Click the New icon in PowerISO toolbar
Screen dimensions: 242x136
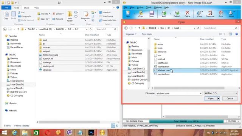(128, 14)
